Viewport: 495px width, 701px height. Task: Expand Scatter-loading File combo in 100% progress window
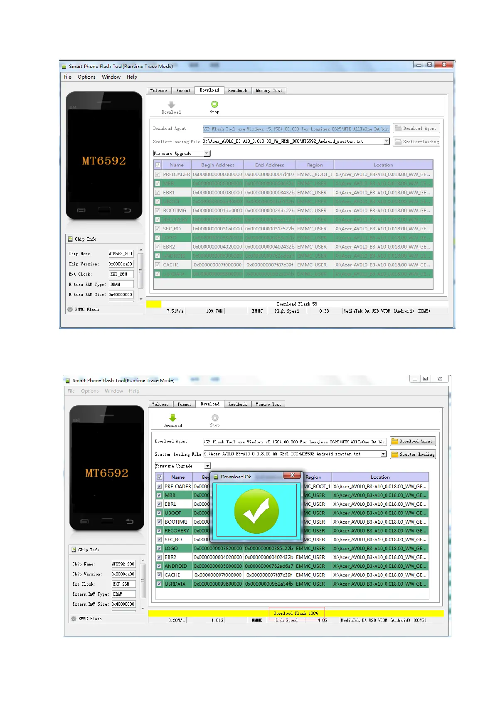click(x=384, y=454)
